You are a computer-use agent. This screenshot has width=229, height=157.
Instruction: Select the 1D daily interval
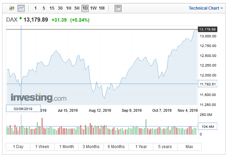pos(85,8)
